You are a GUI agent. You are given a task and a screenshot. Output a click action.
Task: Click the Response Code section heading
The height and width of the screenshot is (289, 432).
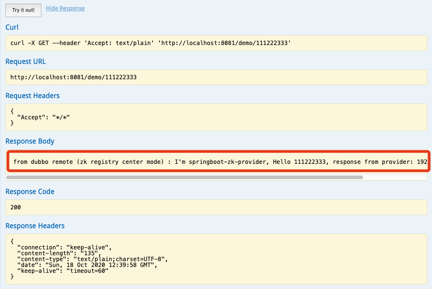[x=30, y=191]
